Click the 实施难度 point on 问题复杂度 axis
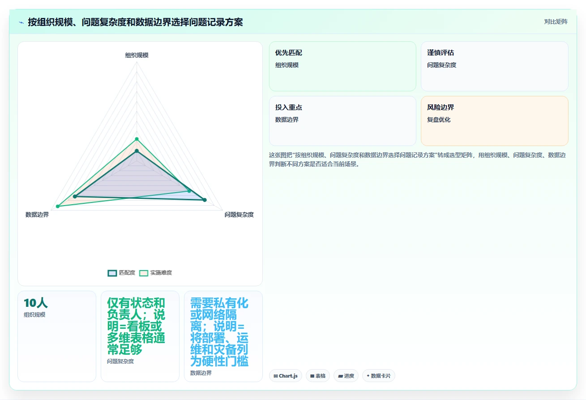This screenshot has height=400, width=586. point(189,191)
